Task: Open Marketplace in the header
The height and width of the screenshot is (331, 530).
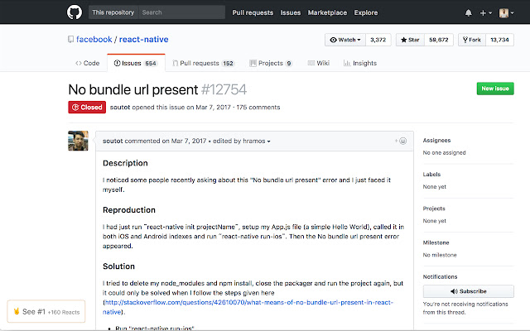Action: pyautogui.click(x=327, y=12)
